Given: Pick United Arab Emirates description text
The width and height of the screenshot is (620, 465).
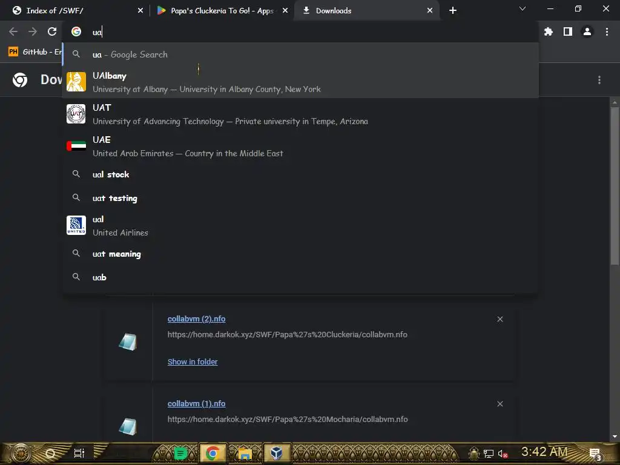Looking at the screenshot, I should (x=188, y=153).
